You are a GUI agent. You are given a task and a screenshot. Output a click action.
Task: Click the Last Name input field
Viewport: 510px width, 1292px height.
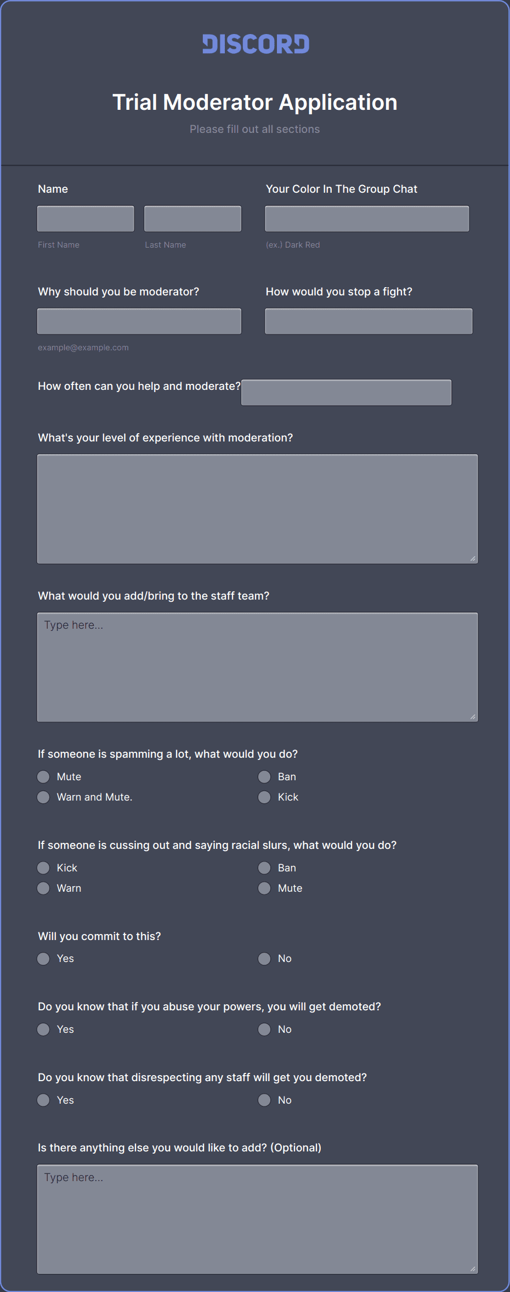(x=192, y=219)
